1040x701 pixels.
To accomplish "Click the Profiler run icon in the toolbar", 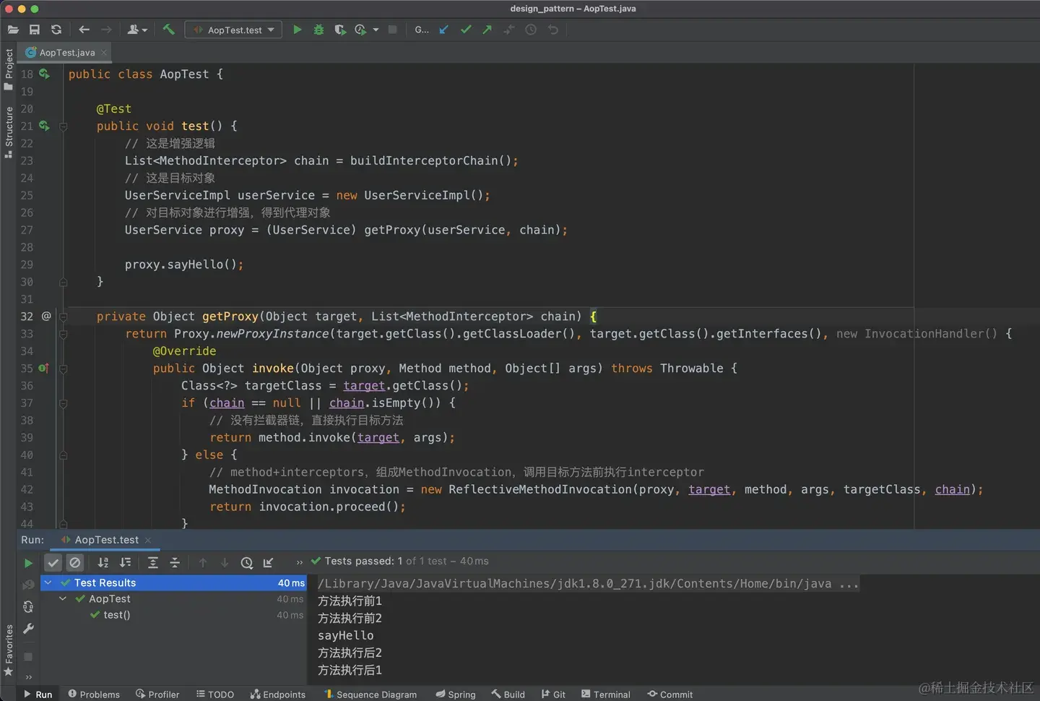I will [360, 30].
